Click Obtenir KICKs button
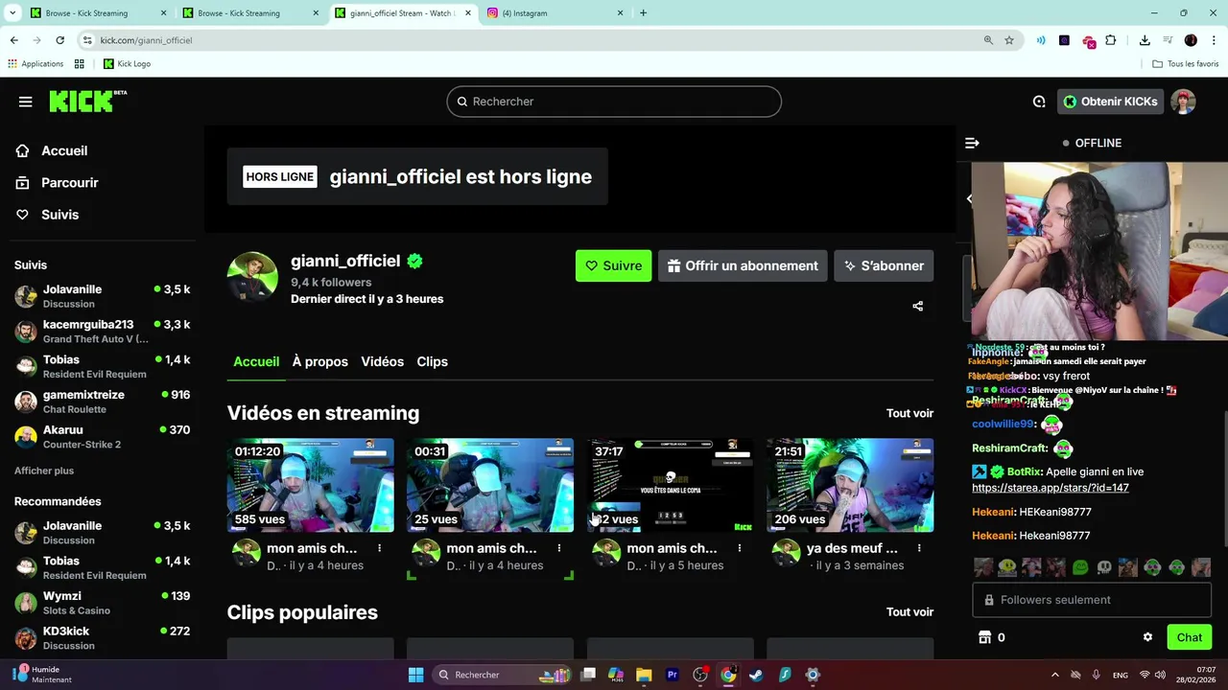This screenshot has height=690, width=1228. pos(1110,102)
